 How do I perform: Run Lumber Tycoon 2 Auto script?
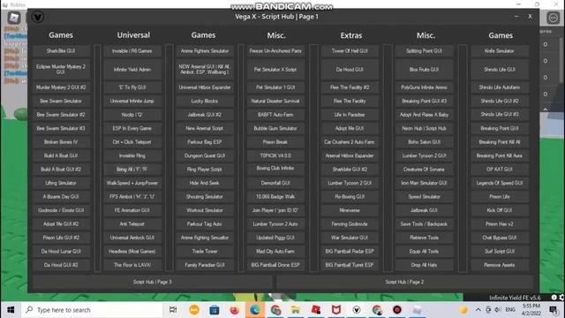point(275,223)
